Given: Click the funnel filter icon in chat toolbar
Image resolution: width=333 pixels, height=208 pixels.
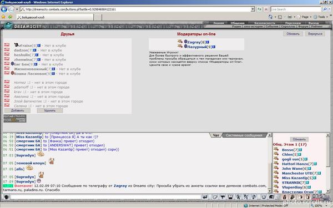Looking at the screenshot, I should [x=223, y=197].
